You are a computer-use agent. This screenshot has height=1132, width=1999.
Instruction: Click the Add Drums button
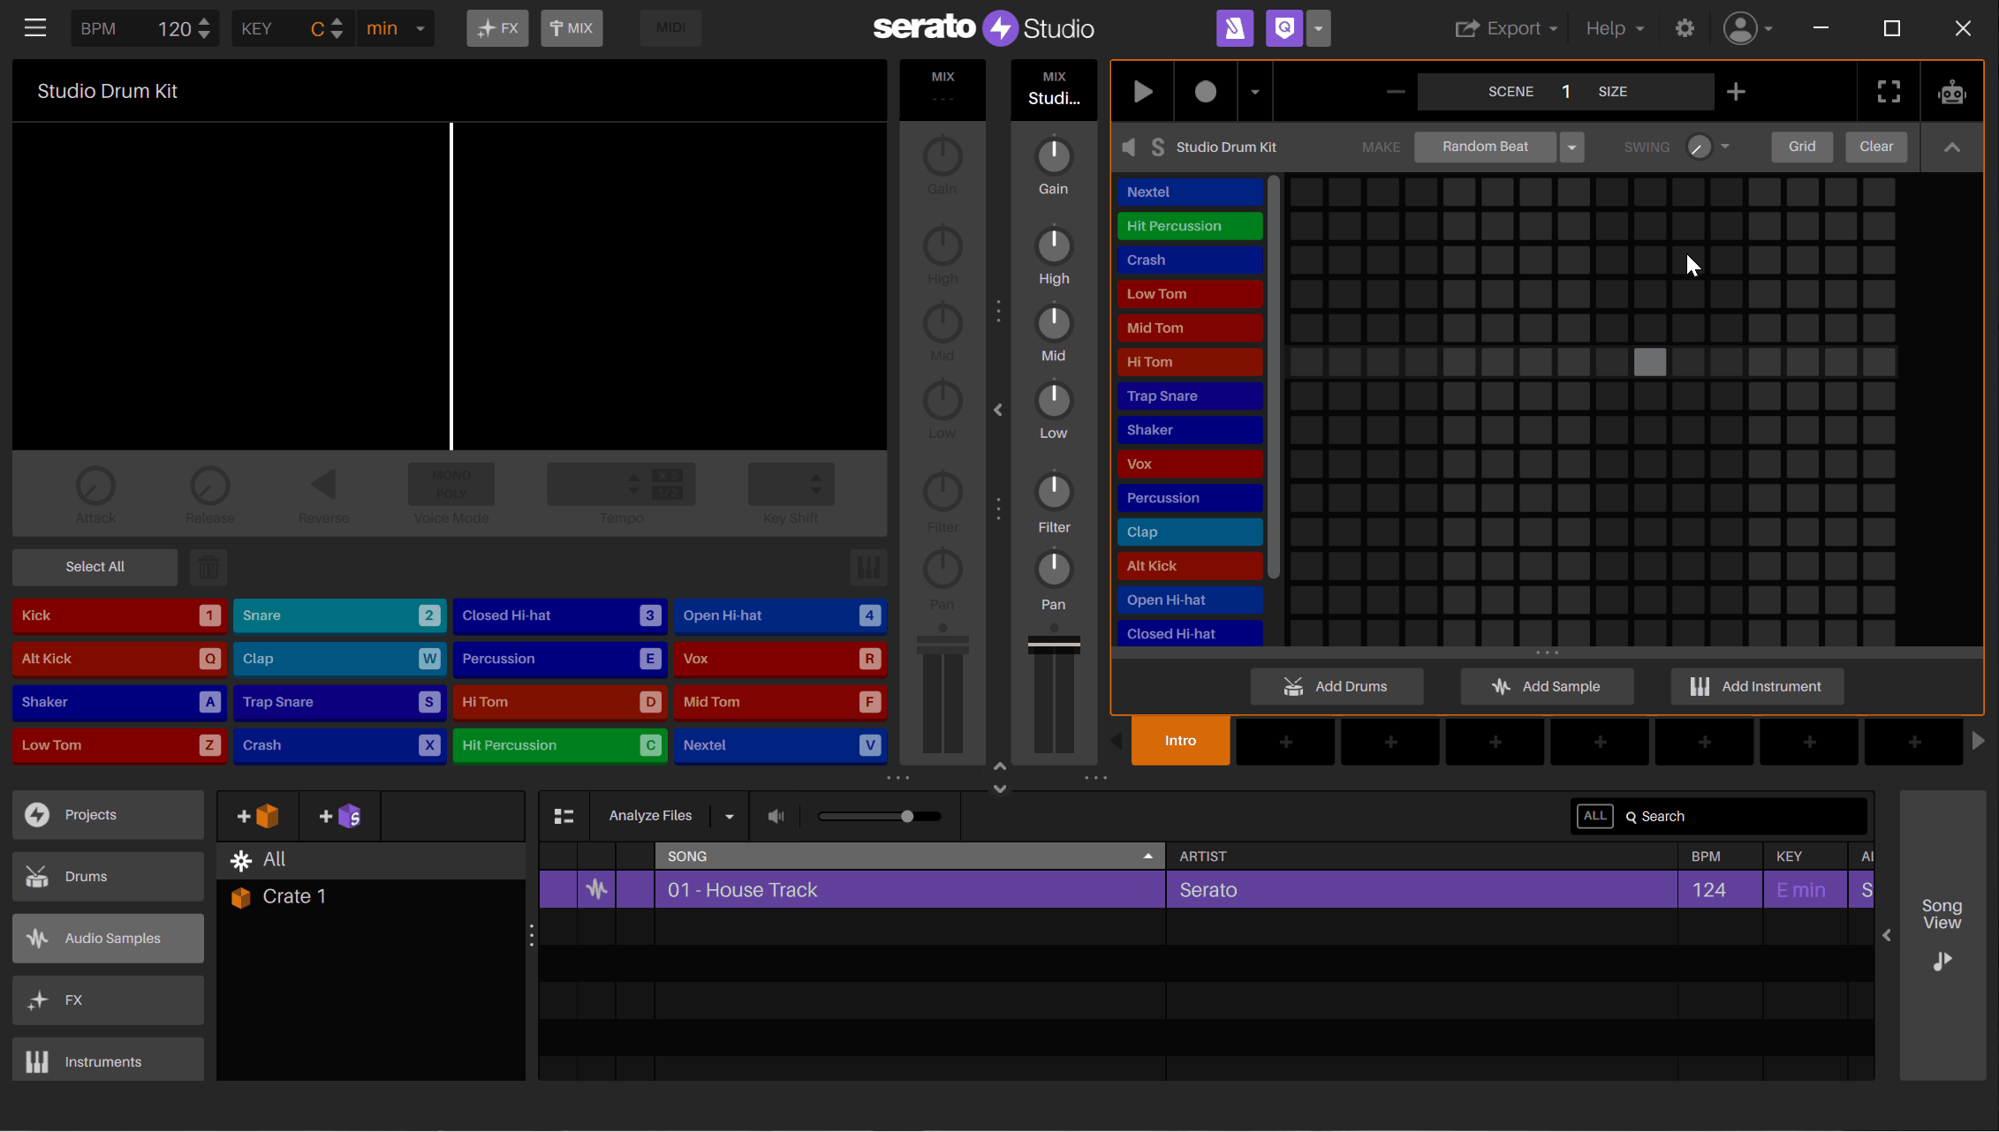(x=1336, y=686)
